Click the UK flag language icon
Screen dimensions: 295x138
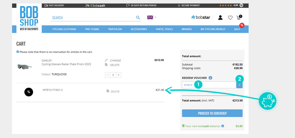(x=150, y=17)
